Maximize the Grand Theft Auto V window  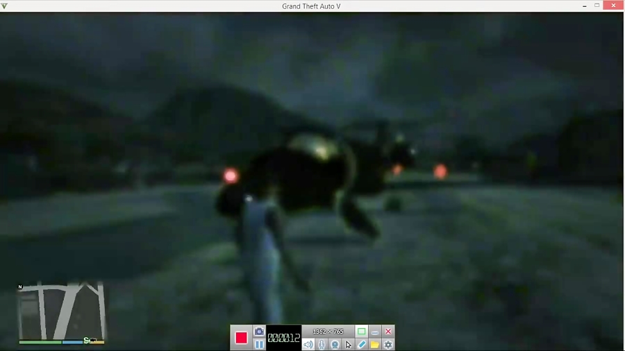click(x=597, y=6)
